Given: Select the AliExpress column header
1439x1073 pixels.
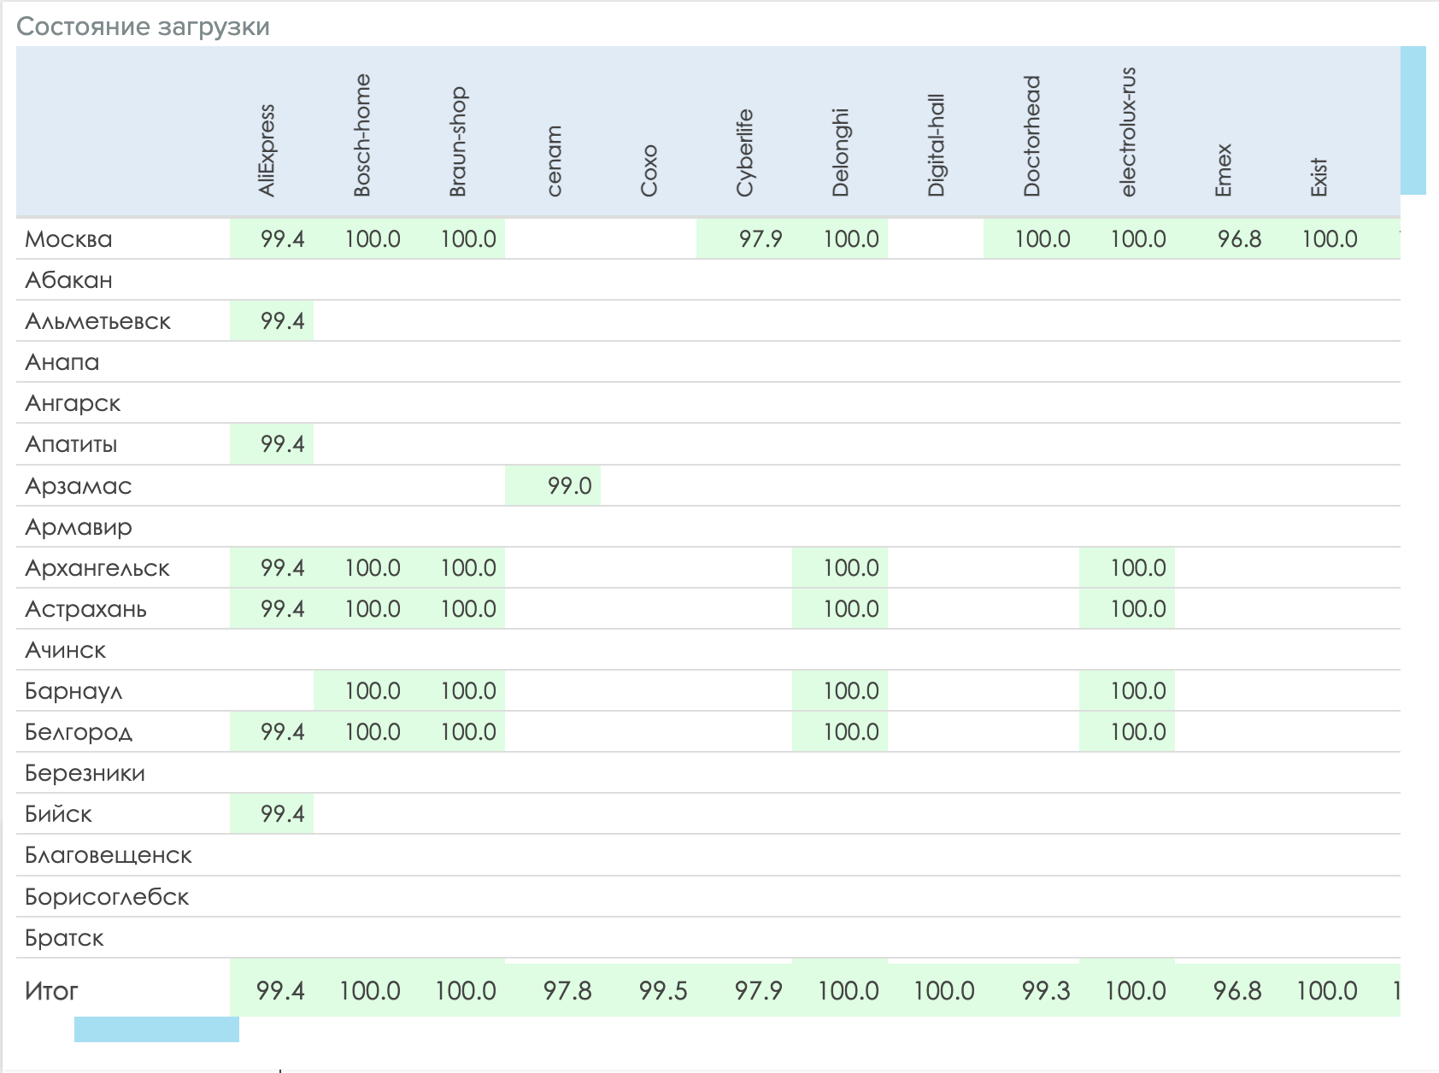Looking at the screenshot, I should coord(267,150).
